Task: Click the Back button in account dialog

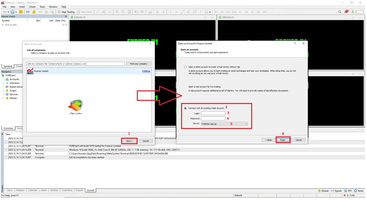Action: (x=269, y=140)
